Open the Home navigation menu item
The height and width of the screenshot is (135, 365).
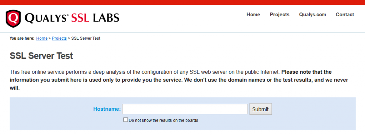click(x=253, y=15)
